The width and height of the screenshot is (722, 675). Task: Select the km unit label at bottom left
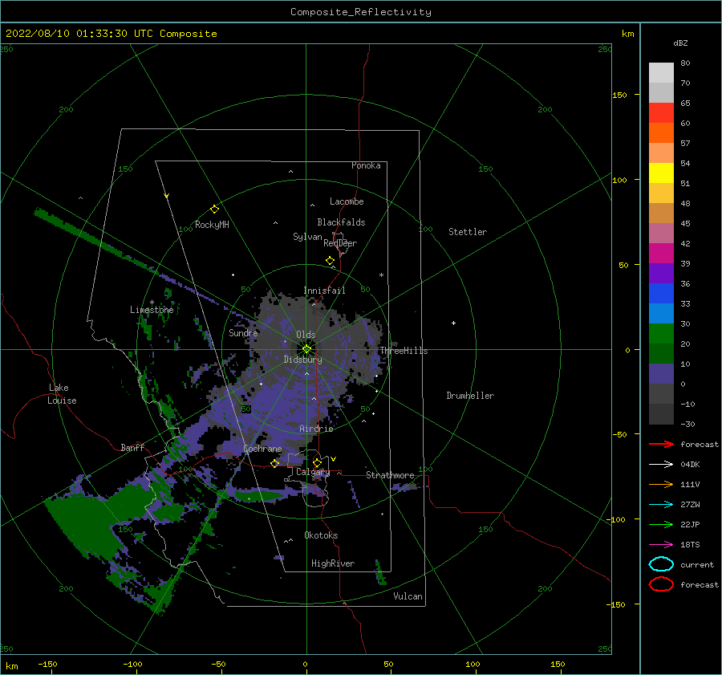[12, 666]
